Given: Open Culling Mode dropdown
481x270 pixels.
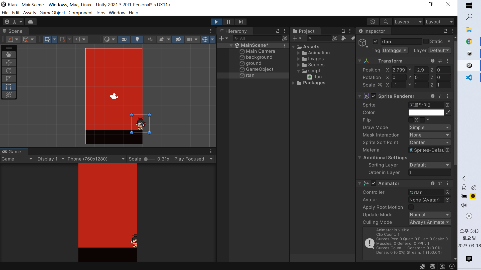Looking at the screenshot, I should (x=430, y=222).
